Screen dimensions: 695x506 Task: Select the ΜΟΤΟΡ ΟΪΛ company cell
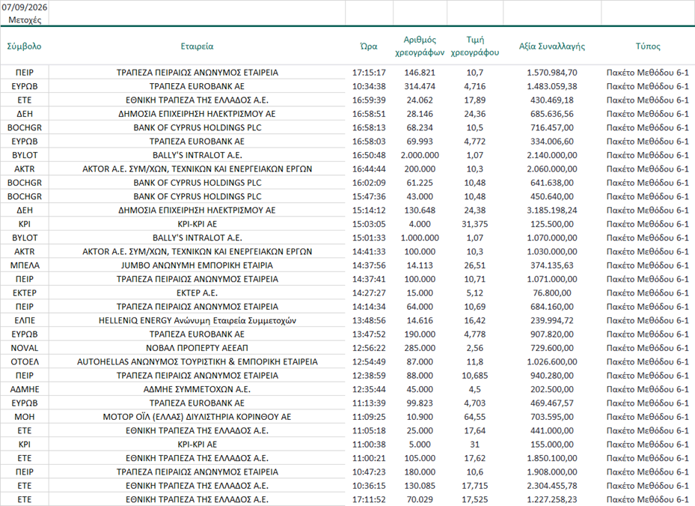[x=197, y=417]
